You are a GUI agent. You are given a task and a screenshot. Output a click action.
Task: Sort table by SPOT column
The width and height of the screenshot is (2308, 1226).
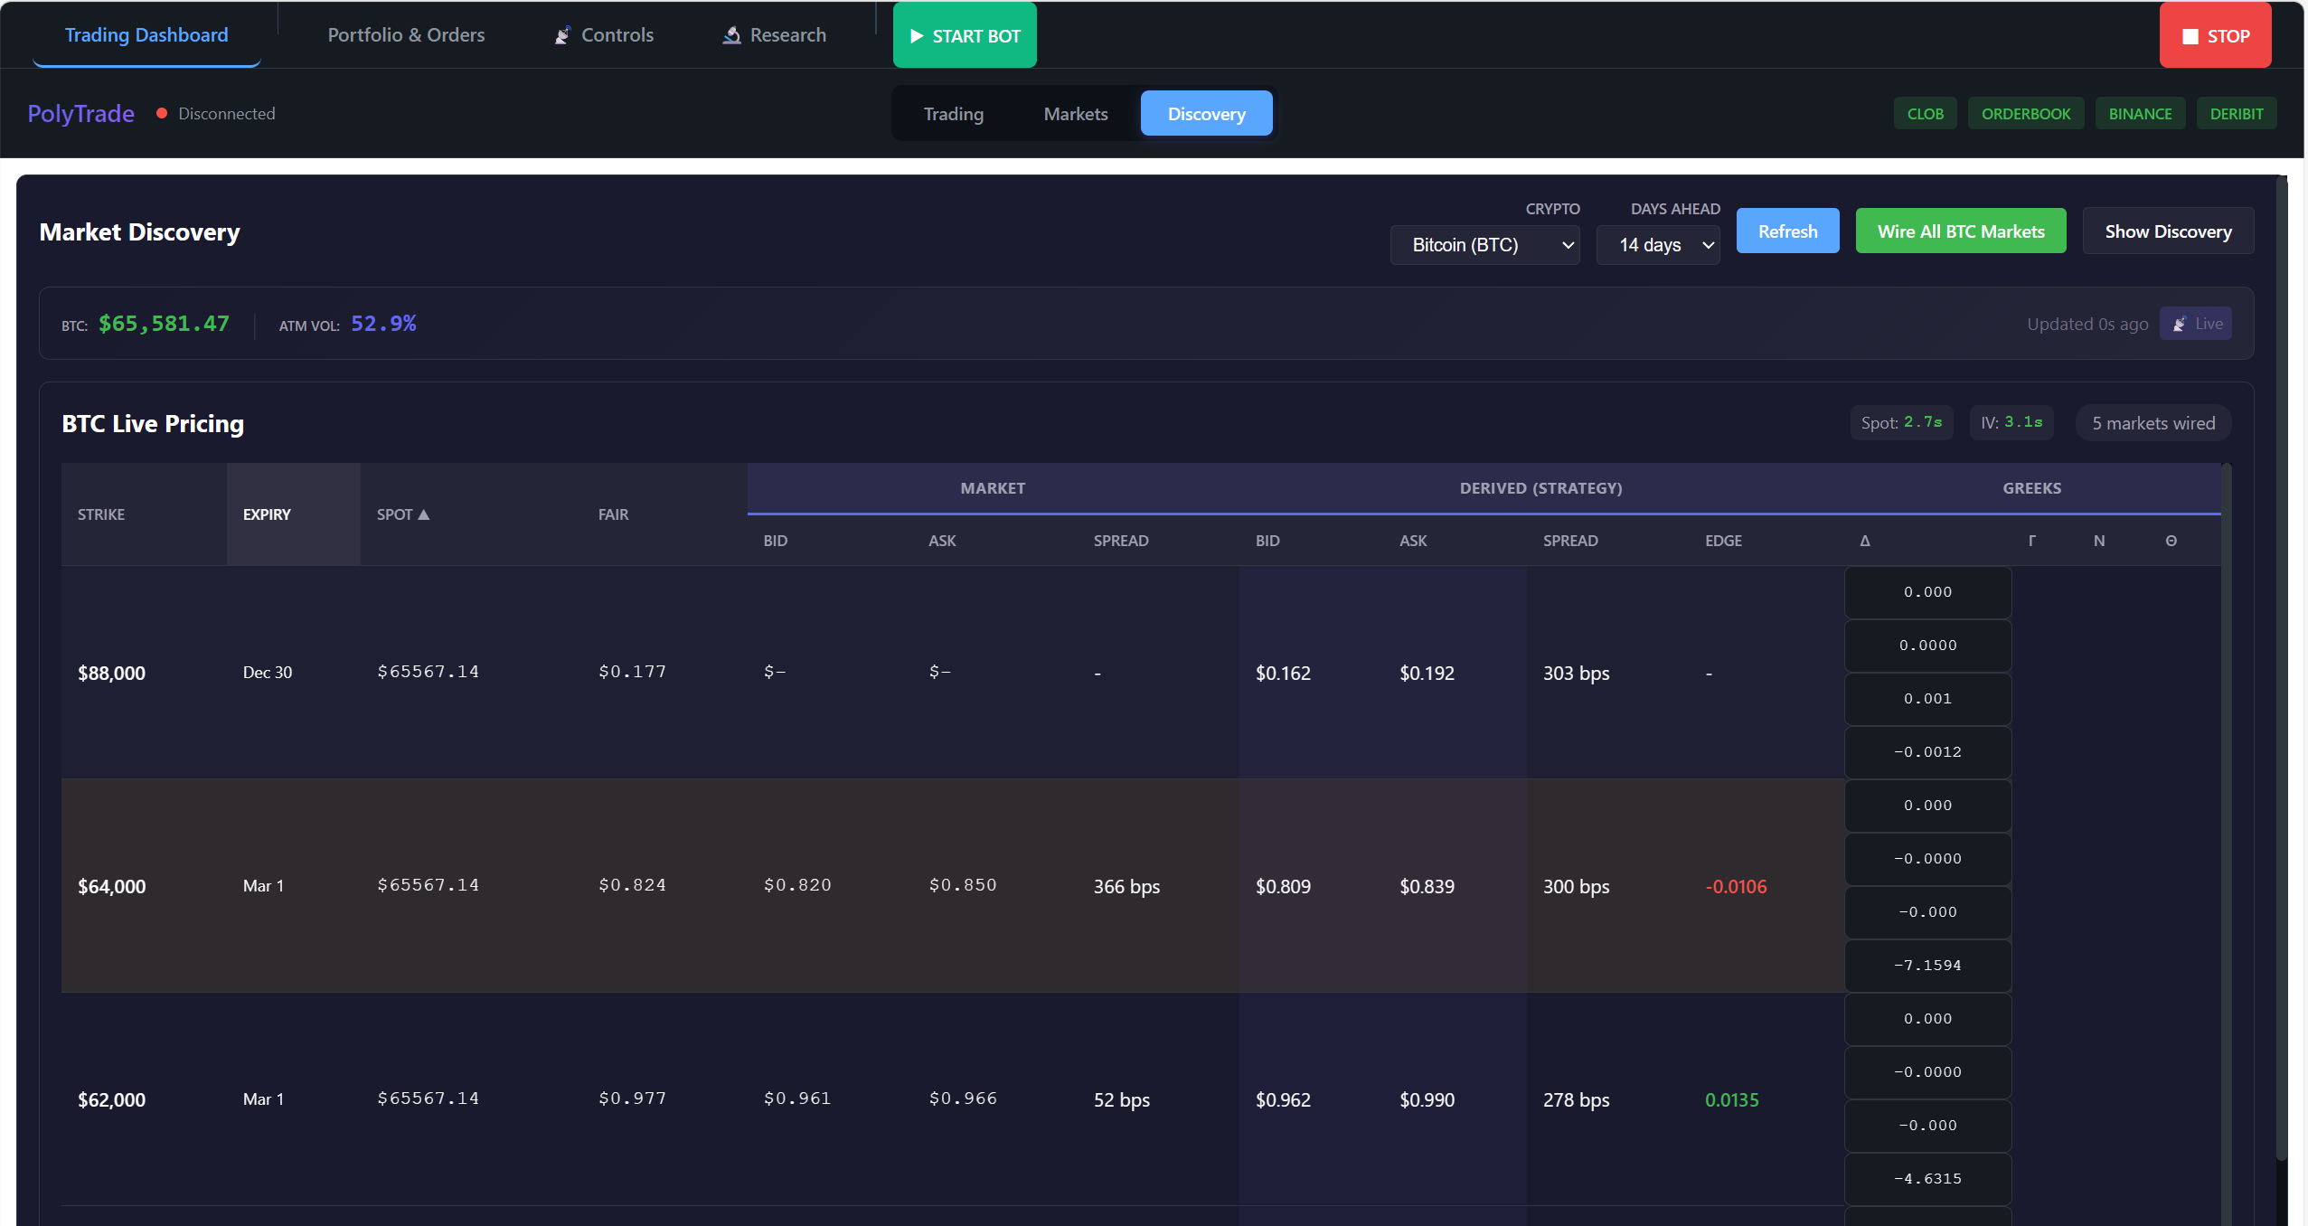coord(471,514)
